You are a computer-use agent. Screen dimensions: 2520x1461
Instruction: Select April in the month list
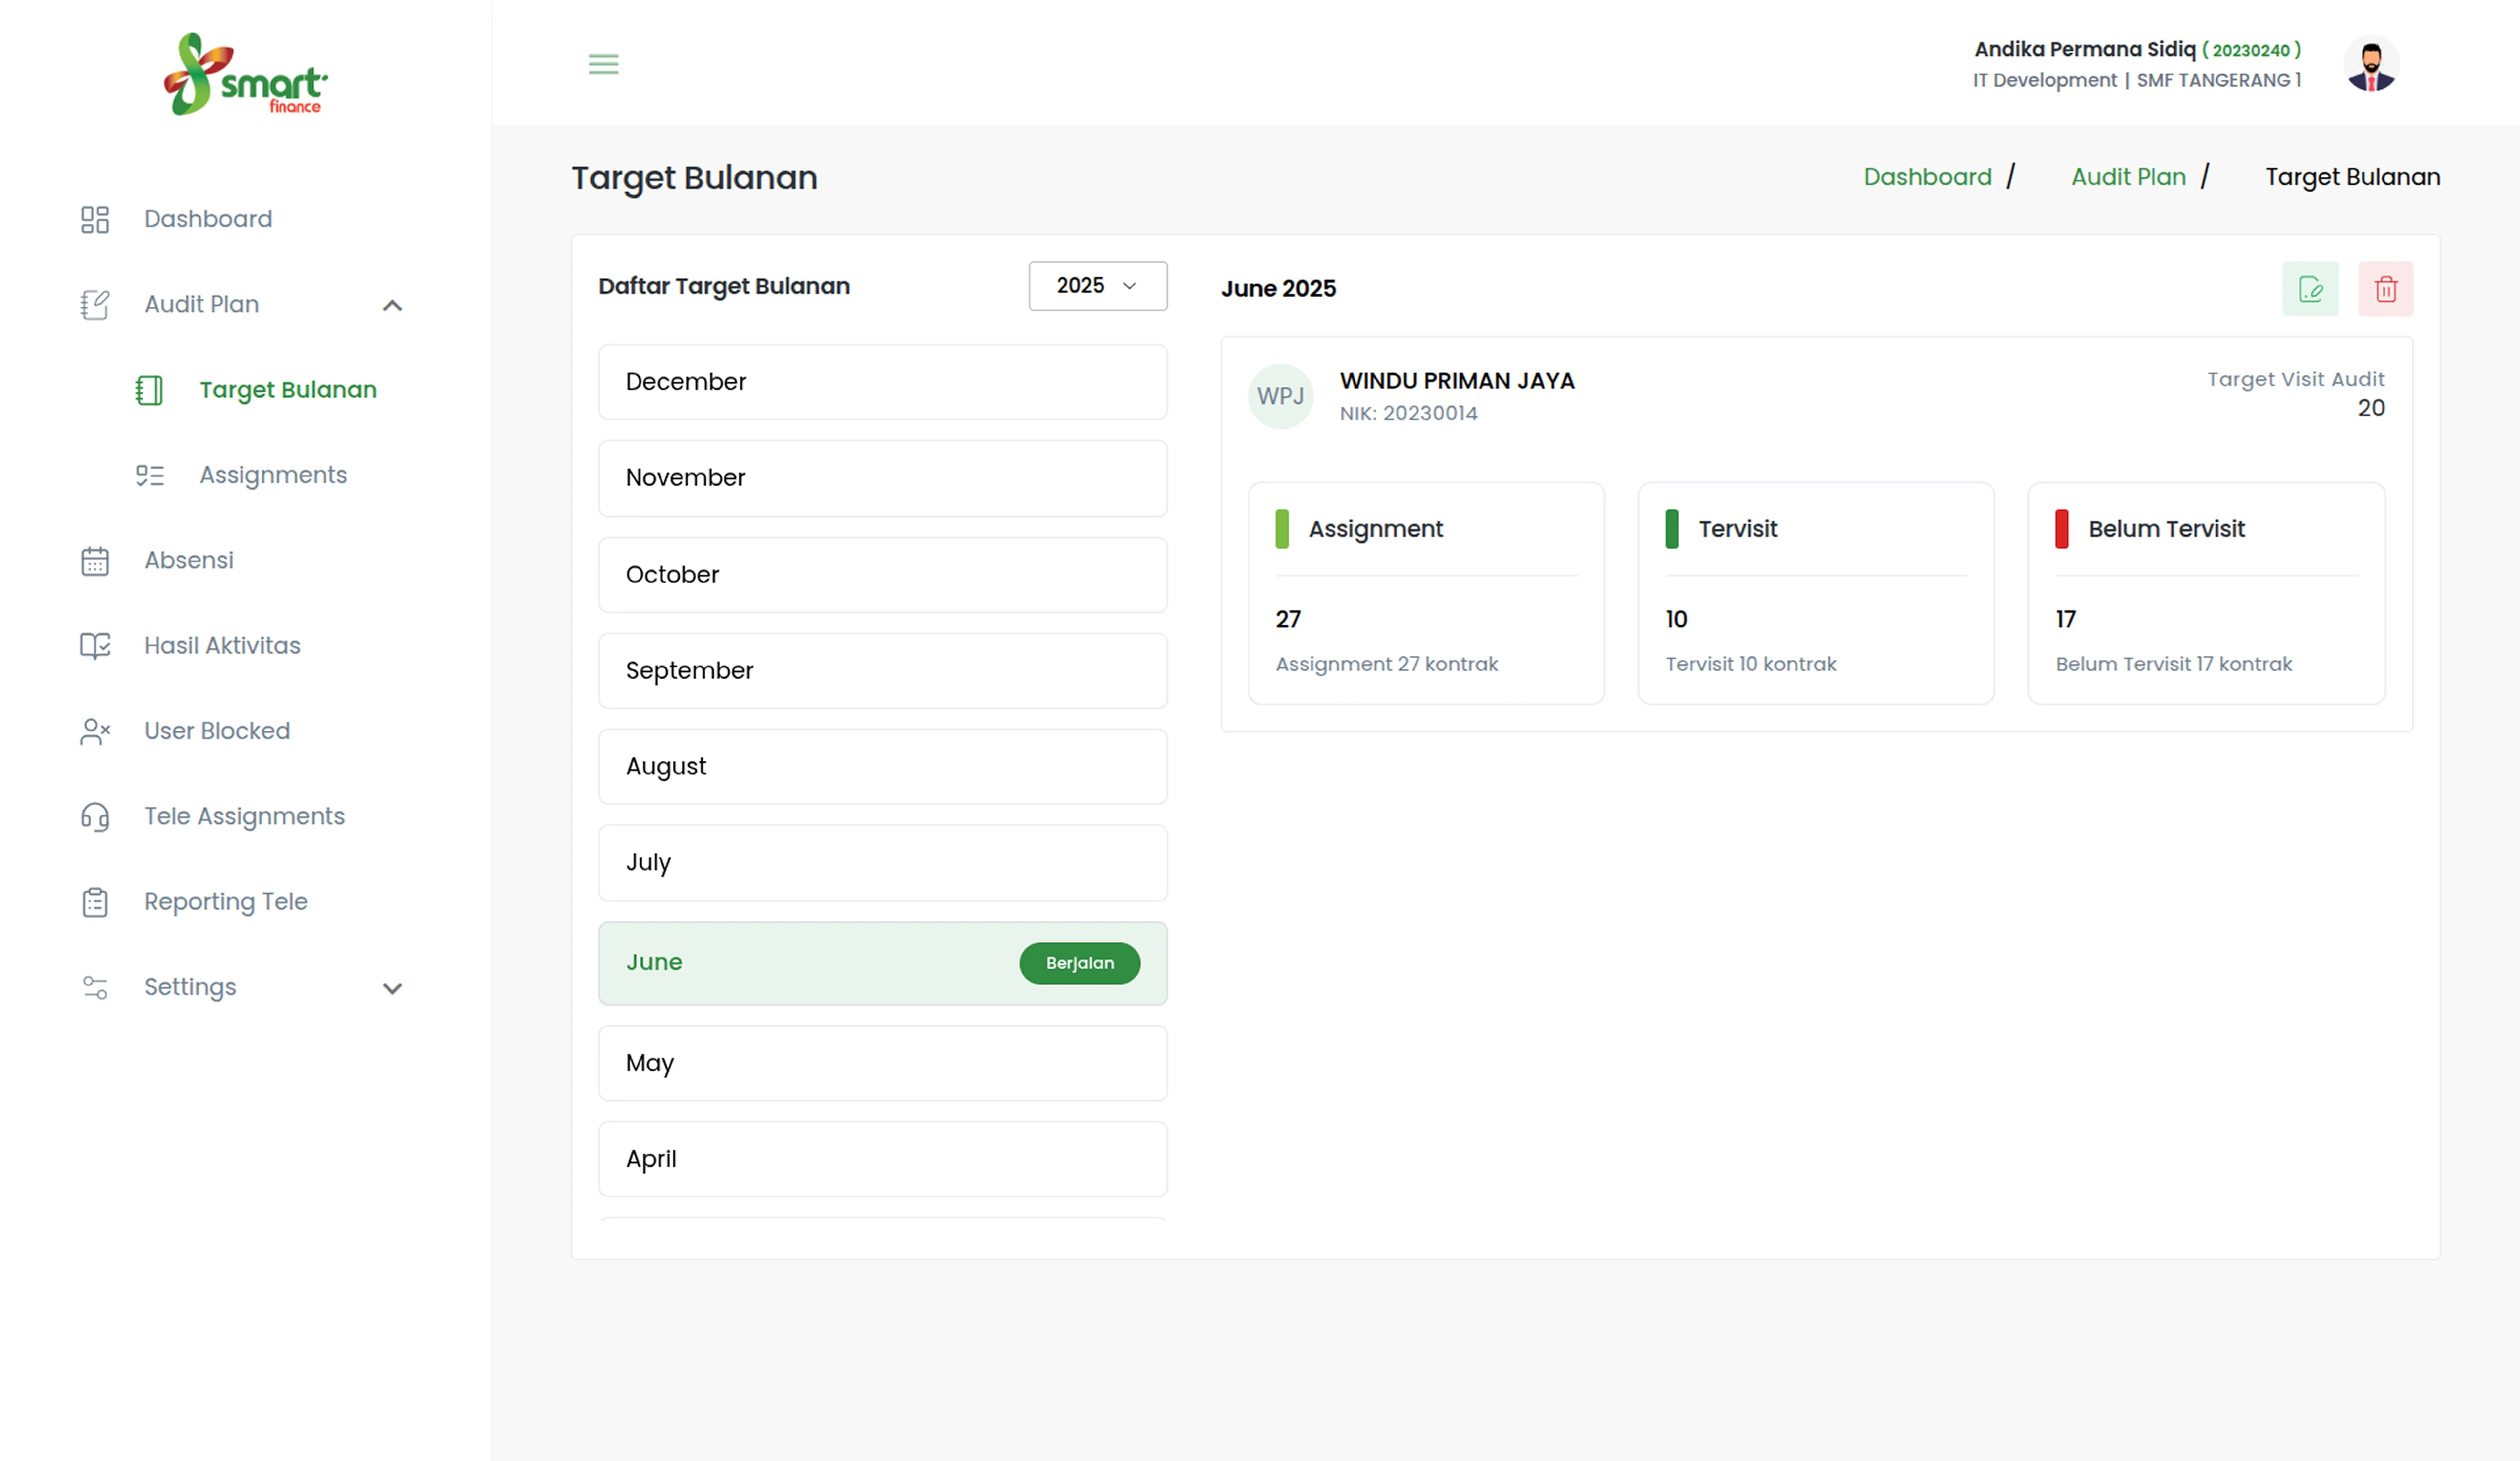[883, 1159]
